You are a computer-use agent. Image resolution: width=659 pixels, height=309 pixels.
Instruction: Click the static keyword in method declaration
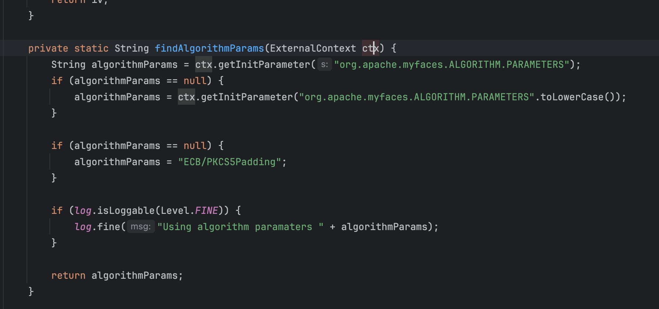point(91,48)
